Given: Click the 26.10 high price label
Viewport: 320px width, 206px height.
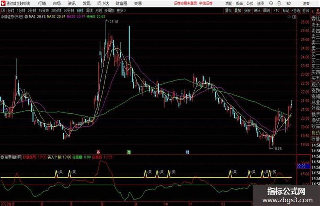Looking at the screenshot, I should pos(114,22).
